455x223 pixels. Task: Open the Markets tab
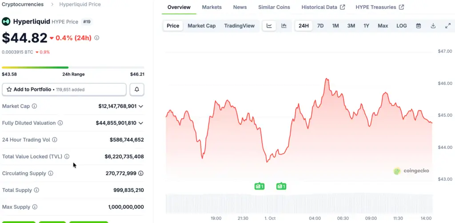212,7
